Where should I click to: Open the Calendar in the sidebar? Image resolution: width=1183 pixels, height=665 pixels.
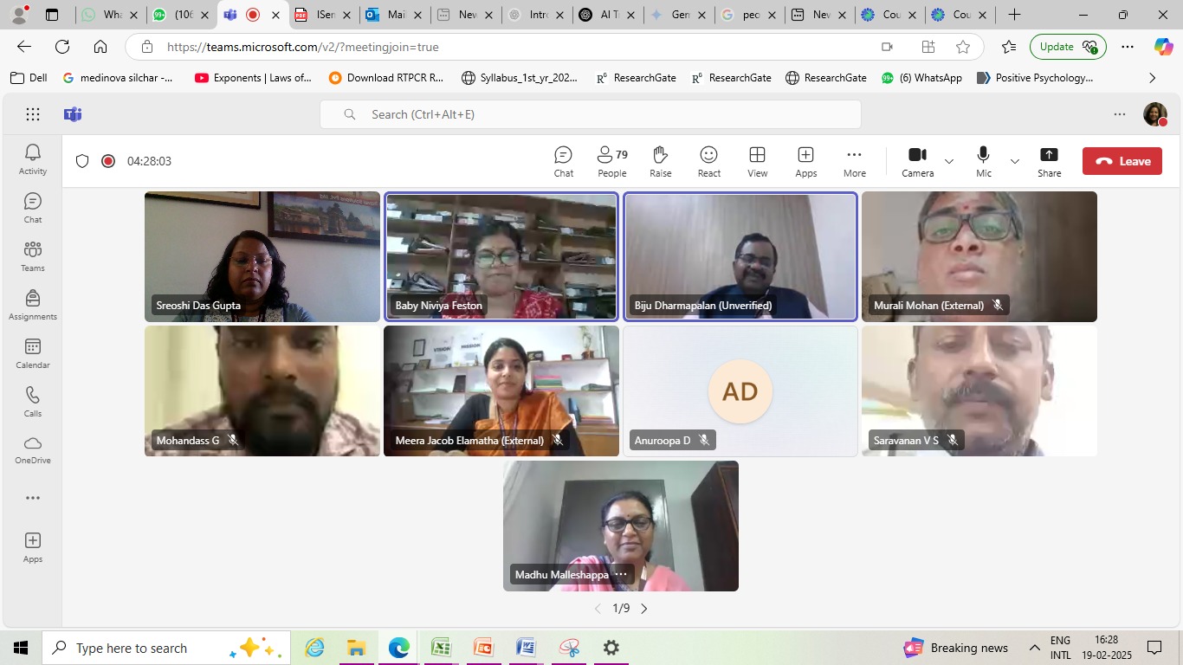[33, 353]
